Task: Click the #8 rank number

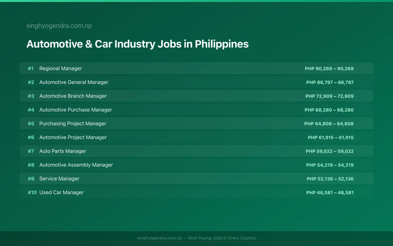Action: click(x=31, y=165)
